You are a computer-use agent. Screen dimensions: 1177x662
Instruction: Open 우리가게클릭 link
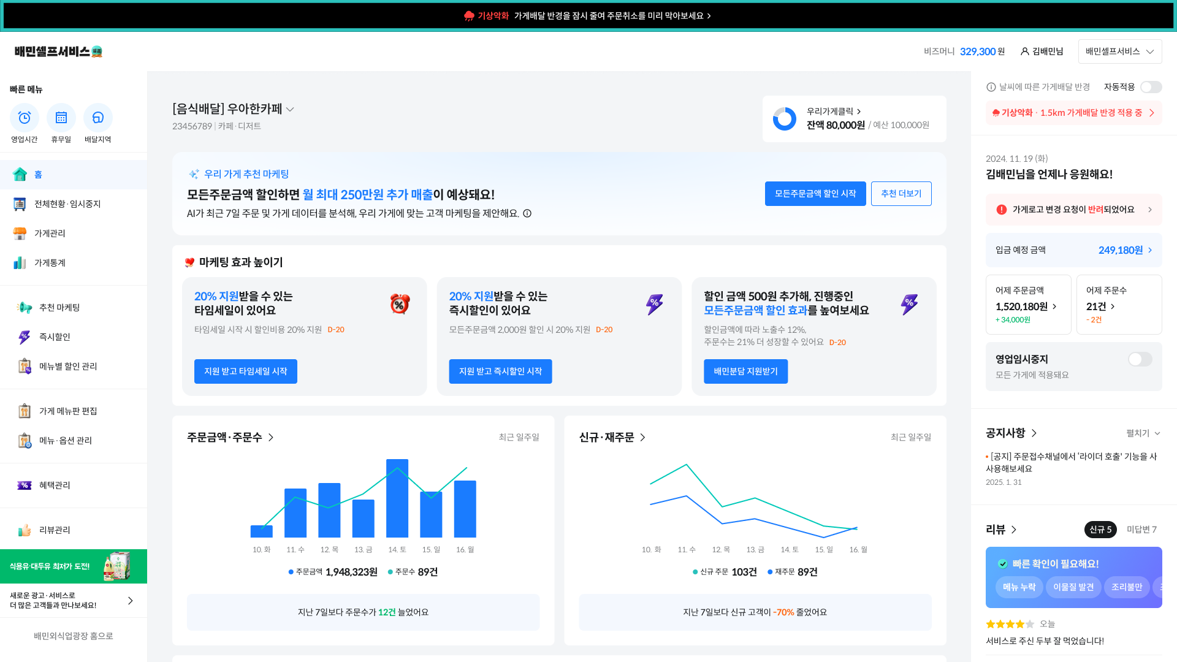click(834, 112)
